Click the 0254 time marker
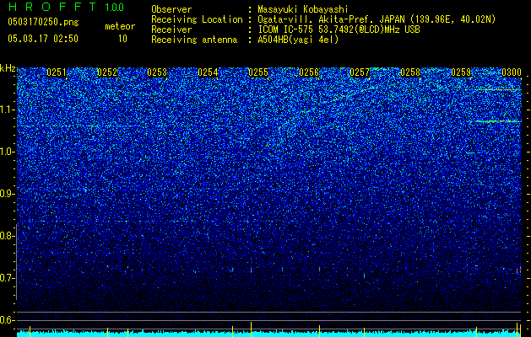This screenshot has width=531, height=337. point(208,72)
